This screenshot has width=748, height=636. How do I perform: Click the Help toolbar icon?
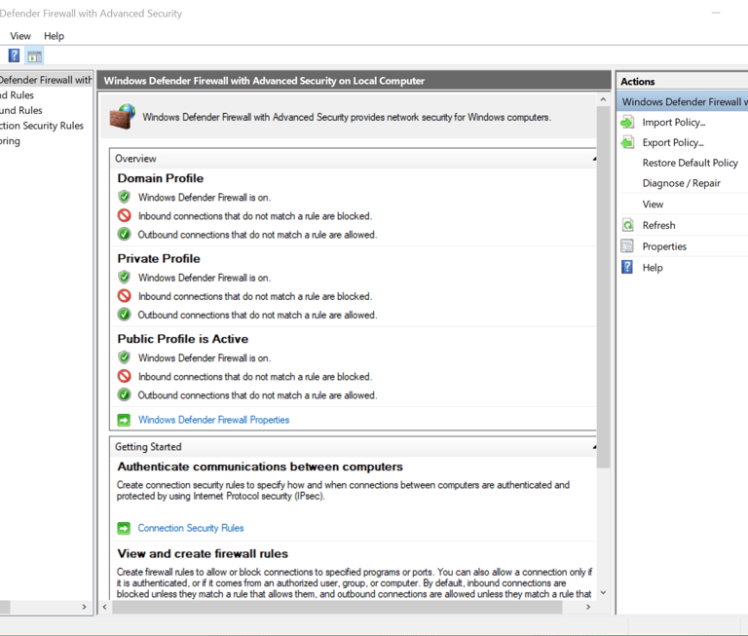15,56
